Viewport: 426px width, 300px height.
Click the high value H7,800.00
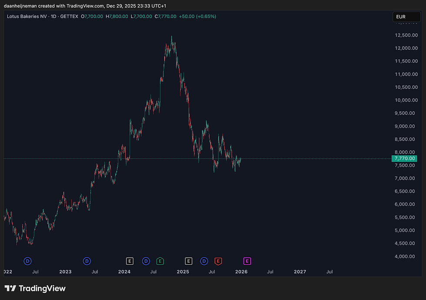[x=117, y=17]
